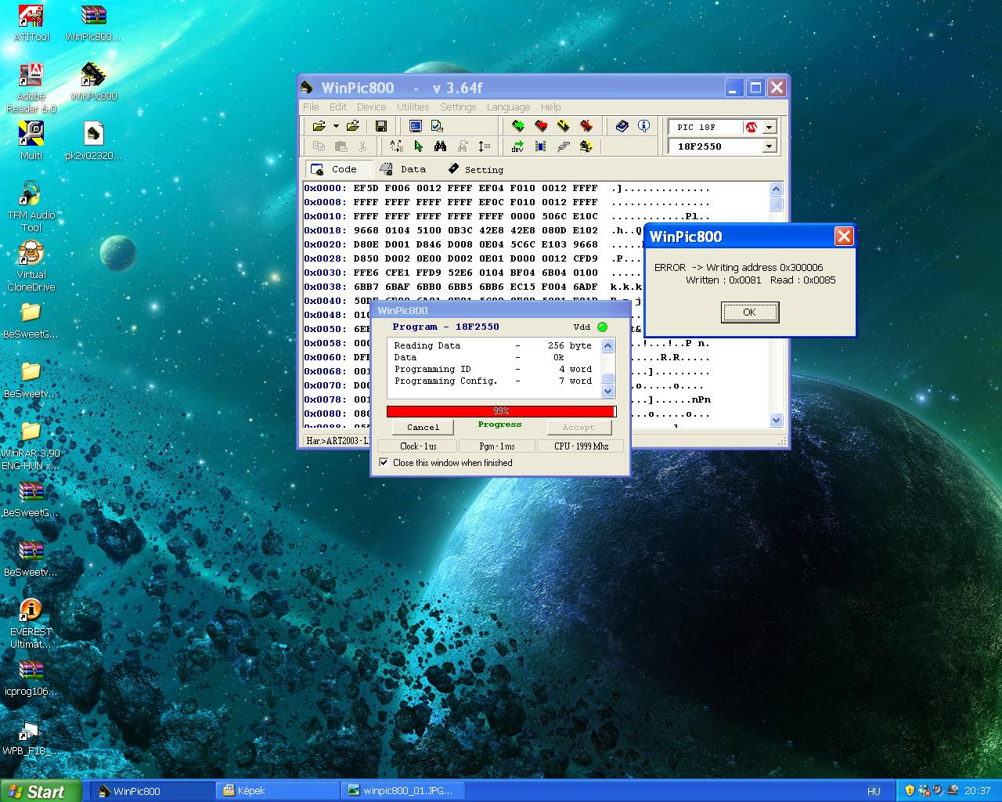Open the Edit menu
This screenshot has height=802, width=1002.
[x=338, y=107]
